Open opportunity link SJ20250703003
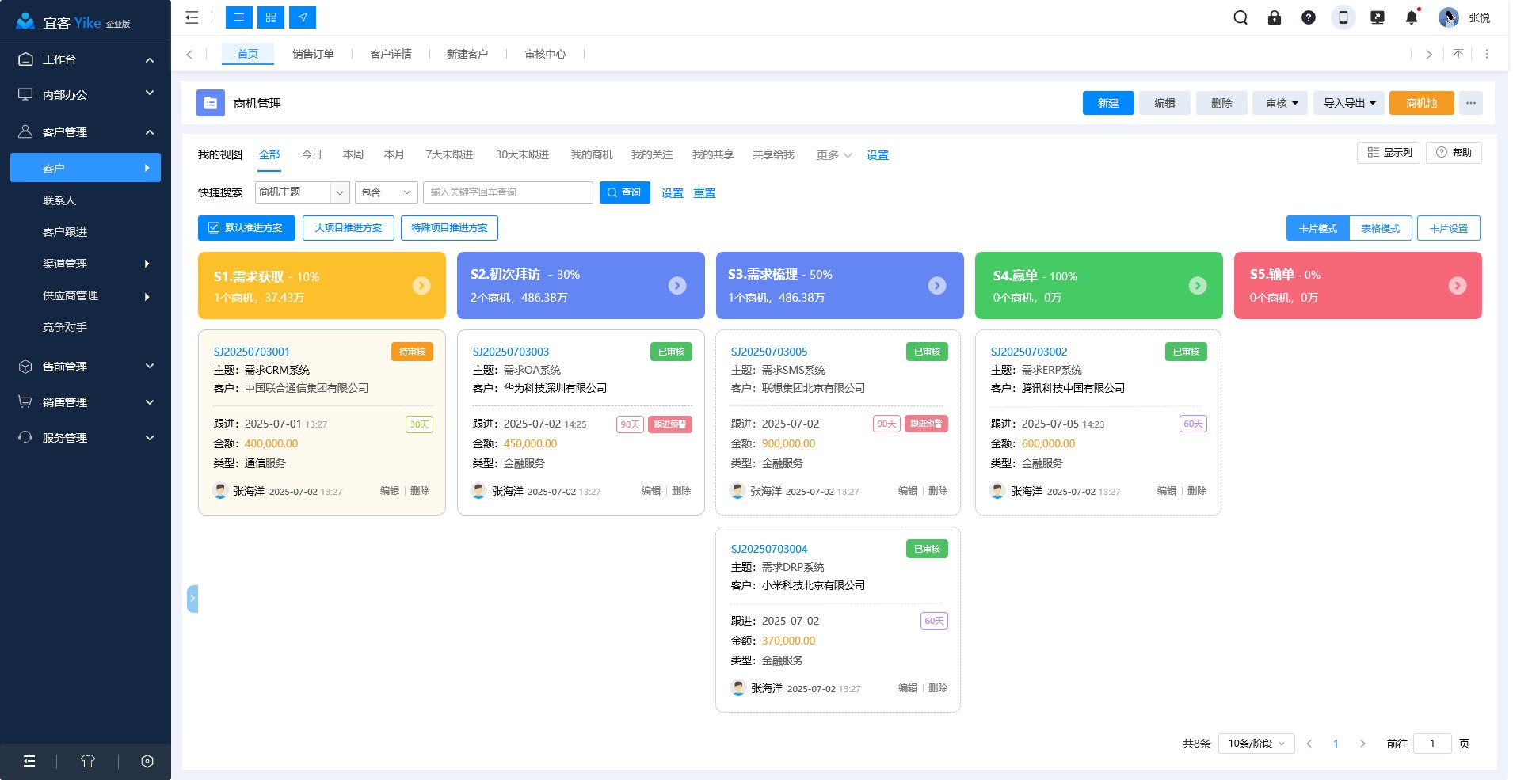This screenshot has width=1513, height=780. pyautogui.click(x=511, y=352)
